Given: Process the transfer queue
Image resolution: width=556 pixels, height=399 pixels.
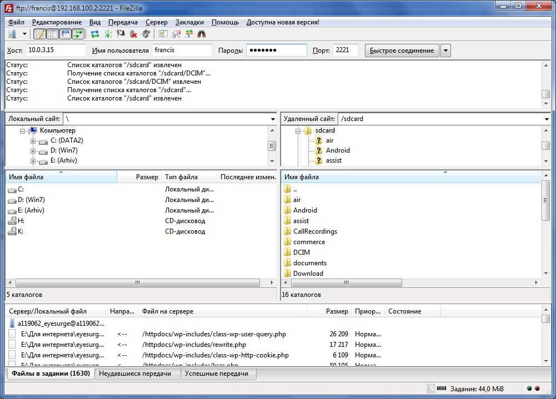Looking at the screenshot, I should [x=108, y=34].
